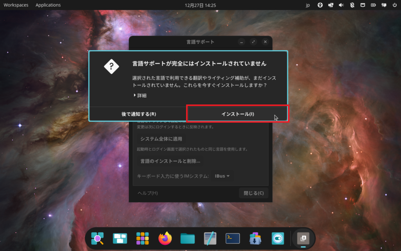Click the power button icon
This screenshot has width=401, height=251.
[394, 5]
